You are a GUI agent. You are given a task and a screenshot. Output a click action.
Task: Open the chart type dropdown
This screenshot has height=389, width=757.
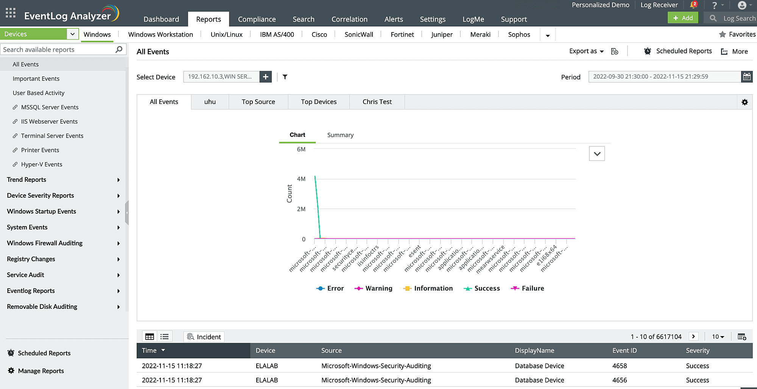click(597, 153)
